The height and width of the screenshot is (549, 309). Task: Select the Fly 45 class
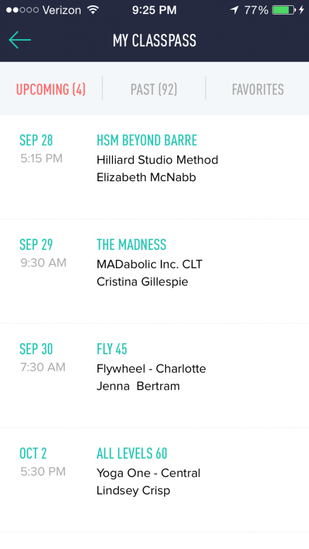154,376
